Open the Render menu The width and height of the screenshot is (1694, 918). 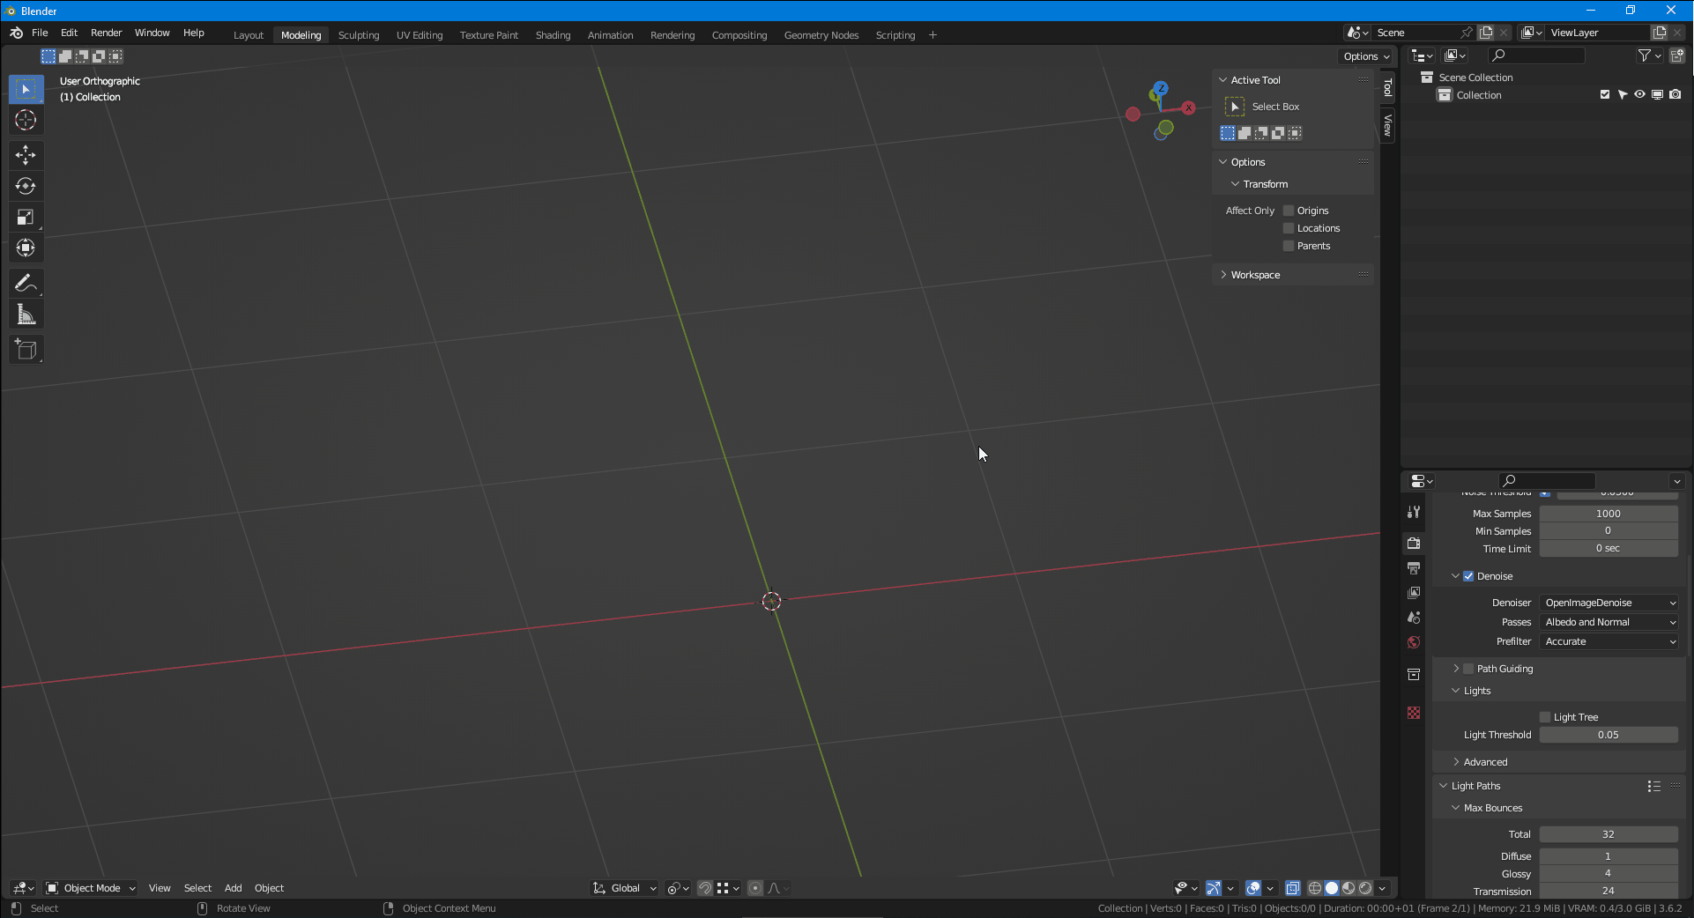coord(107,33)
